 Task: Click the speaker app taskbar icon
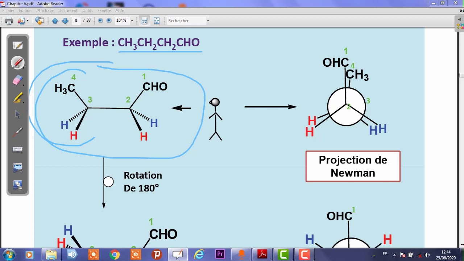coord(72,254)
